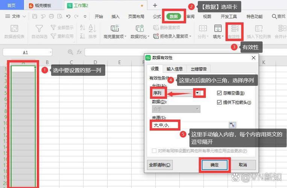Click the 确定 OK button

coord(214,165)
